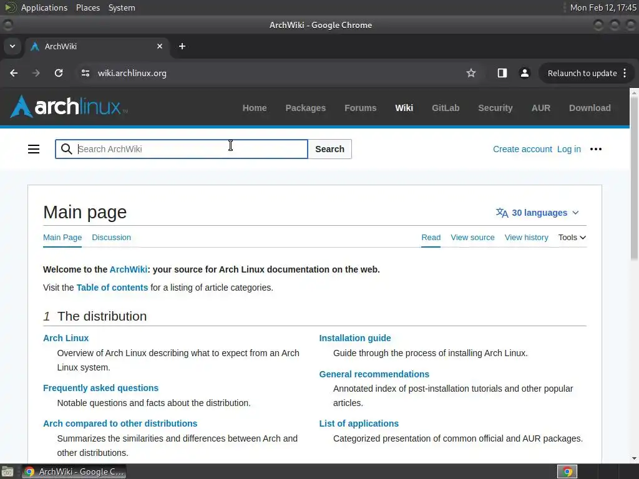
Task: Open Forums in site header
Action: [360, 108]
